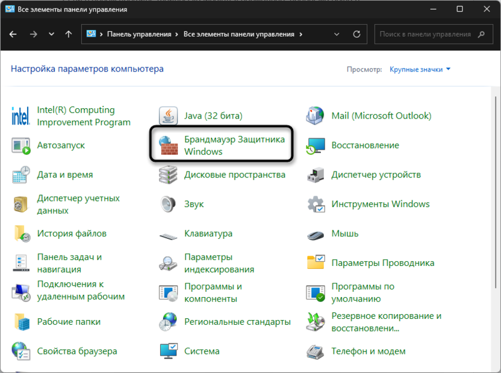Open the address bar history dropdown
Screen dimensions: 501x373
pos(338,34)
